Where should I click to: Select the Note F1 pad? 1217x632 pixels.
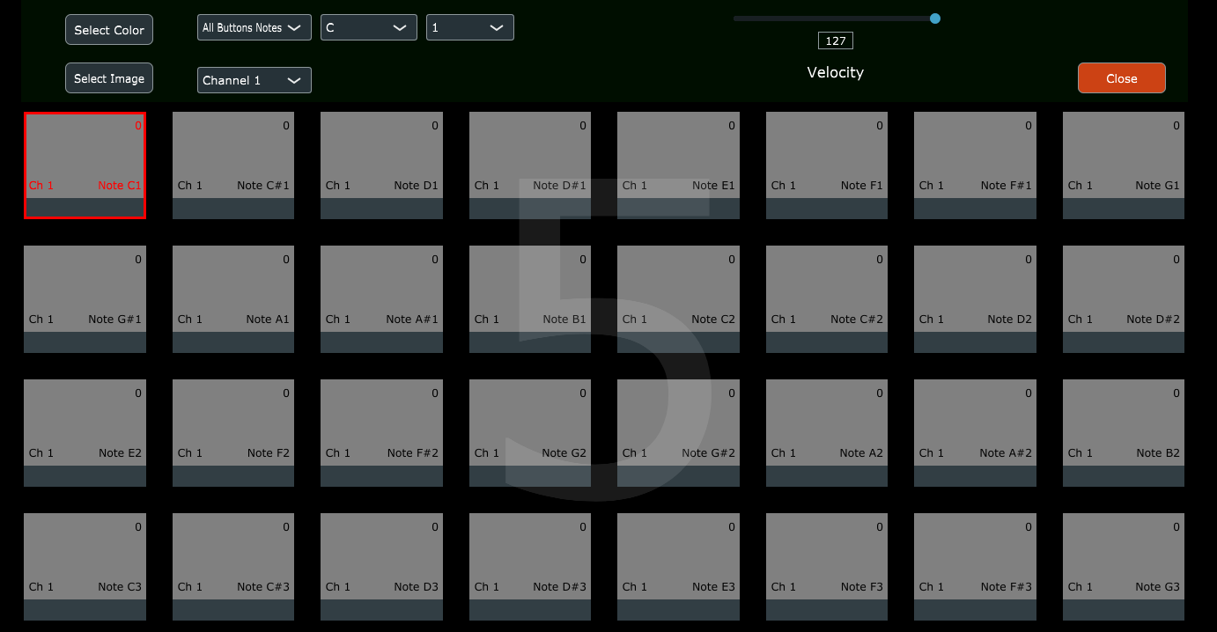pos(827,165)
